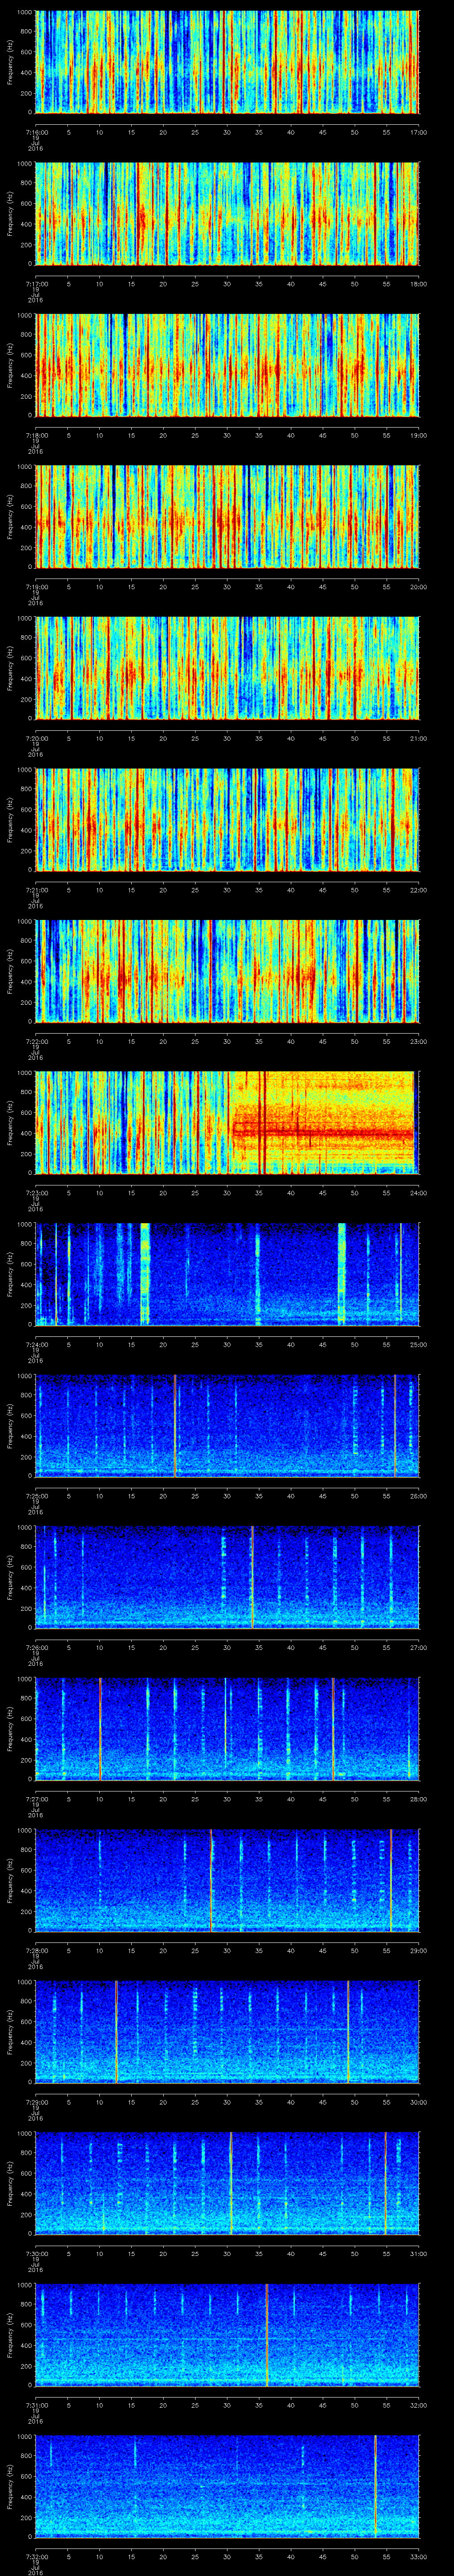454x2576 pixels.
Task: Click the "29:00" end time label
Action: (418, 1950)
